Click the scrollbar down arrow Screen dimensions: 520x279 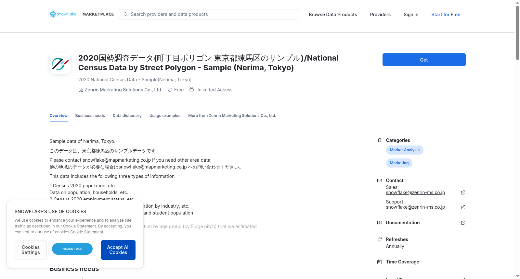coord(517,276)
